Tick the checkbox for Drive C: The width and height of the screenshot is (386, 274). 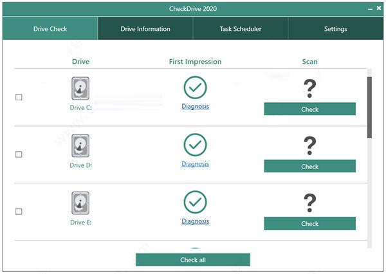coord(19,97)
